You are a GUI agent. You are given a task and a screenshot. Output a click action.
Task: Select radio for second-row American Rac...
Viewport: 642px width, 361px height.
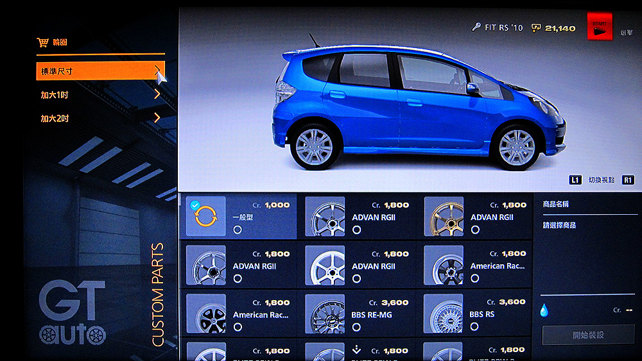point(475,278)
